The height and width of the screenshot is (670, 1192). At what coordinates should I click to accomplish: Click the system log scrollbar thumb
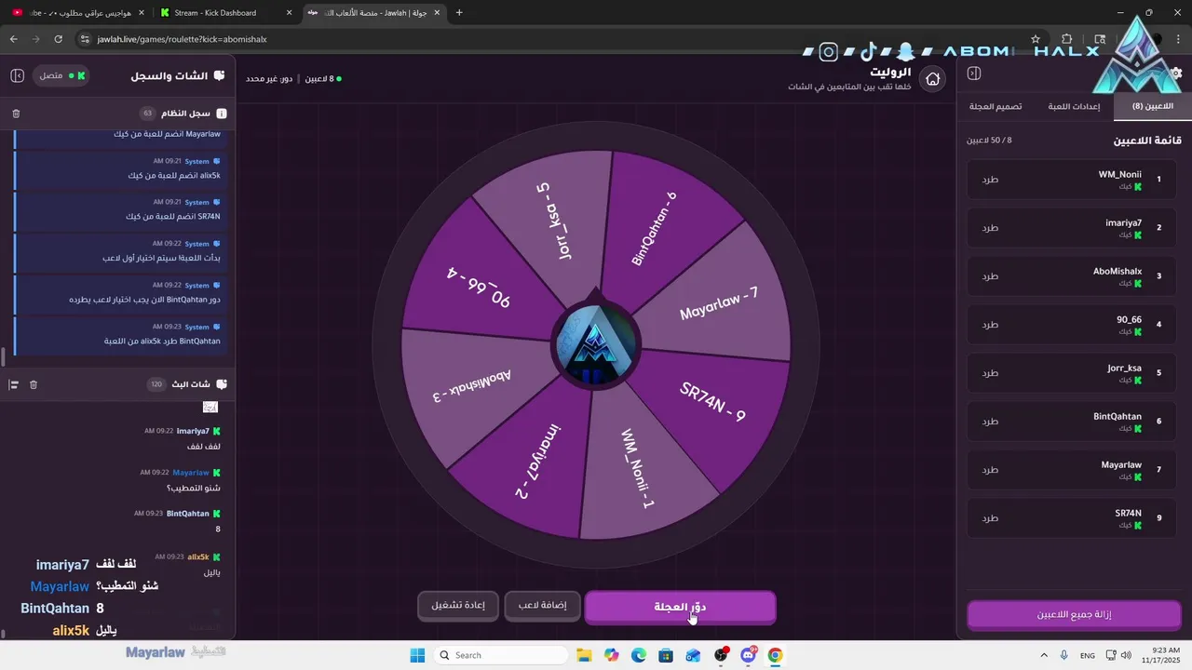(4, 357)
